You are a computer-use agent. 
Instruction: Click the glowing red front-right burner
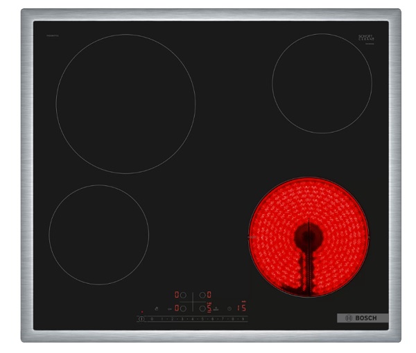pos(309,237)
